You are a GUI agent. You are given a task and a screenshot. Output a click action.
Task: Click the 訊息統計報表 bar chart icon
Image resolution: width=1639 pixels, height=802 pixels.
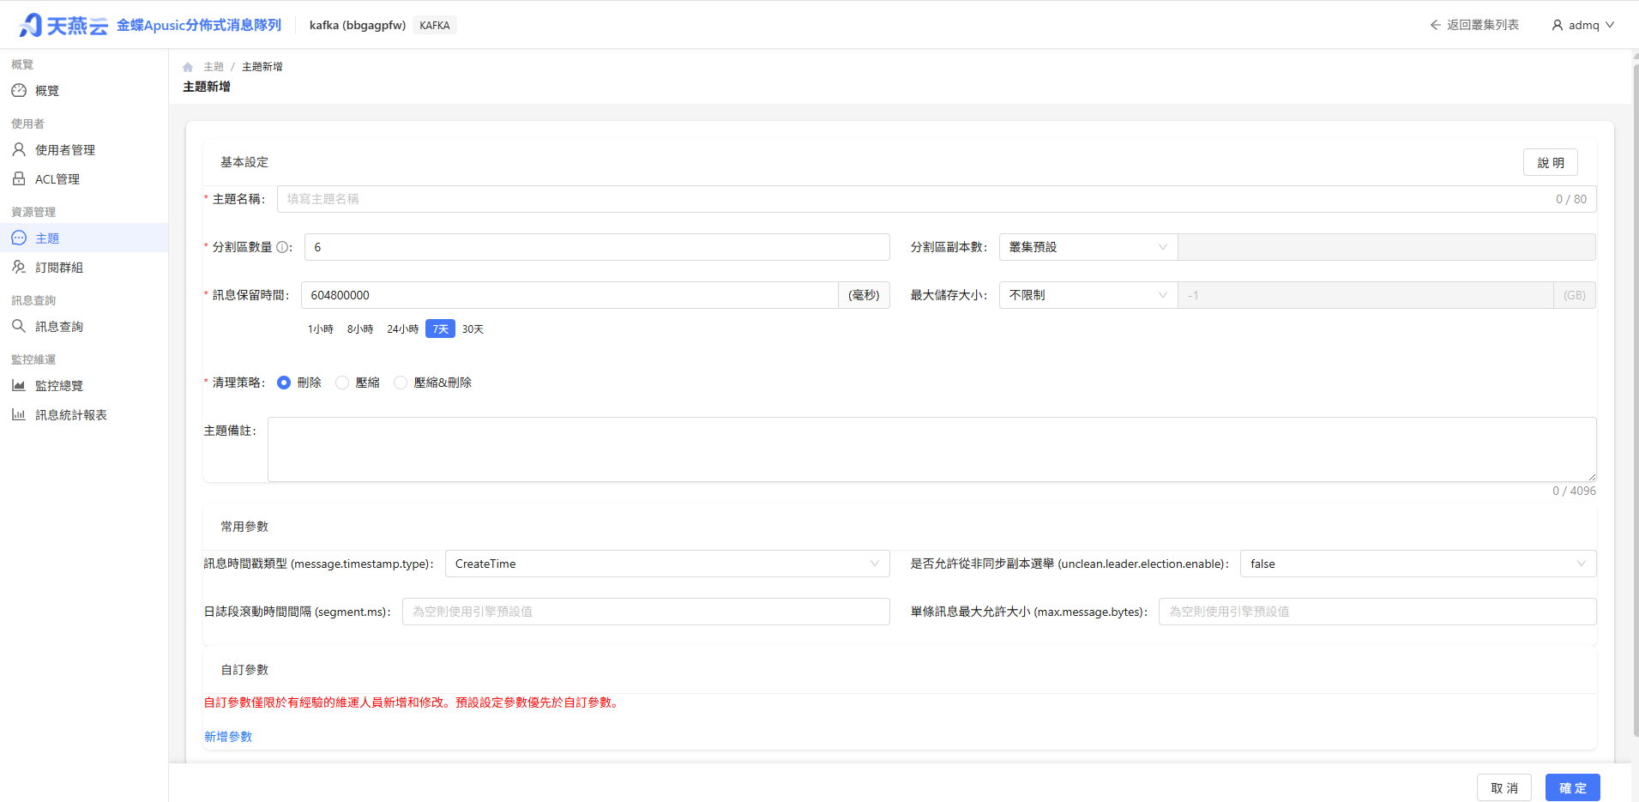(19, 414)
